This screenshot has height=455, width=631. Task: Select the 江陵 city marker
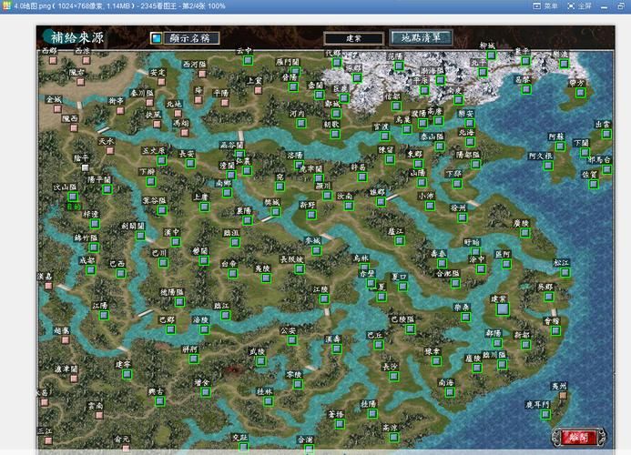[324, 298]
